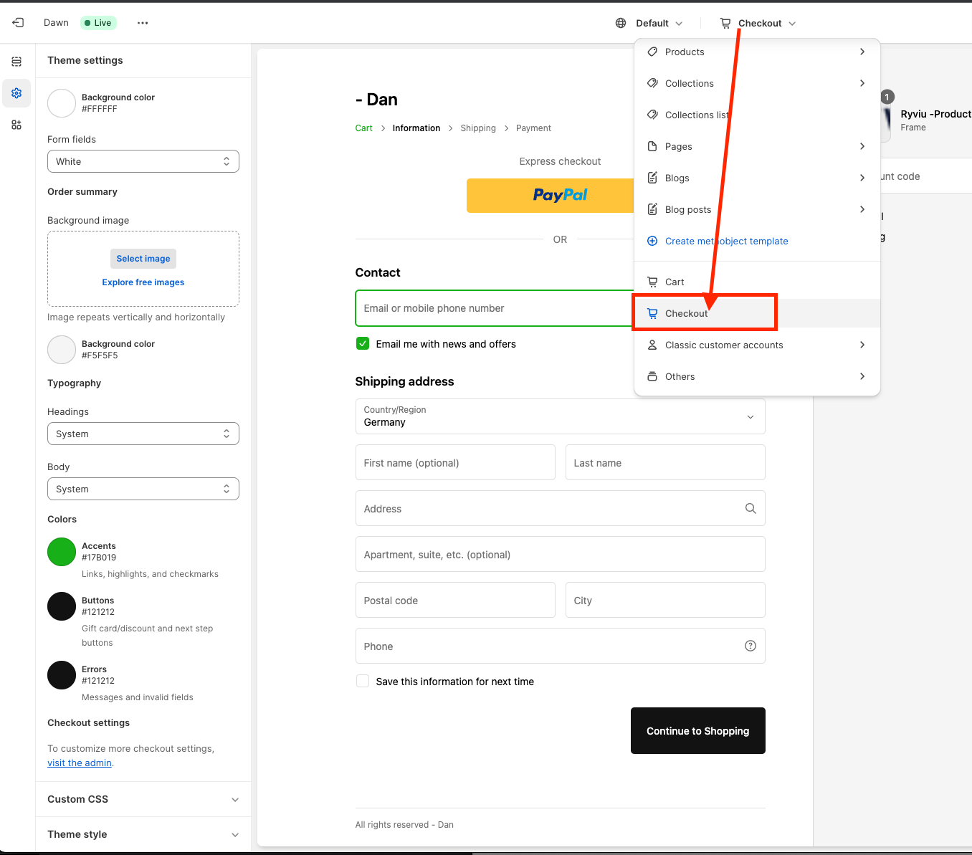The height and width of the screenshot is (855, 972).
Task: Click the PayPal express checkout button
Action: pyautogui.click(x=551, y=196)
